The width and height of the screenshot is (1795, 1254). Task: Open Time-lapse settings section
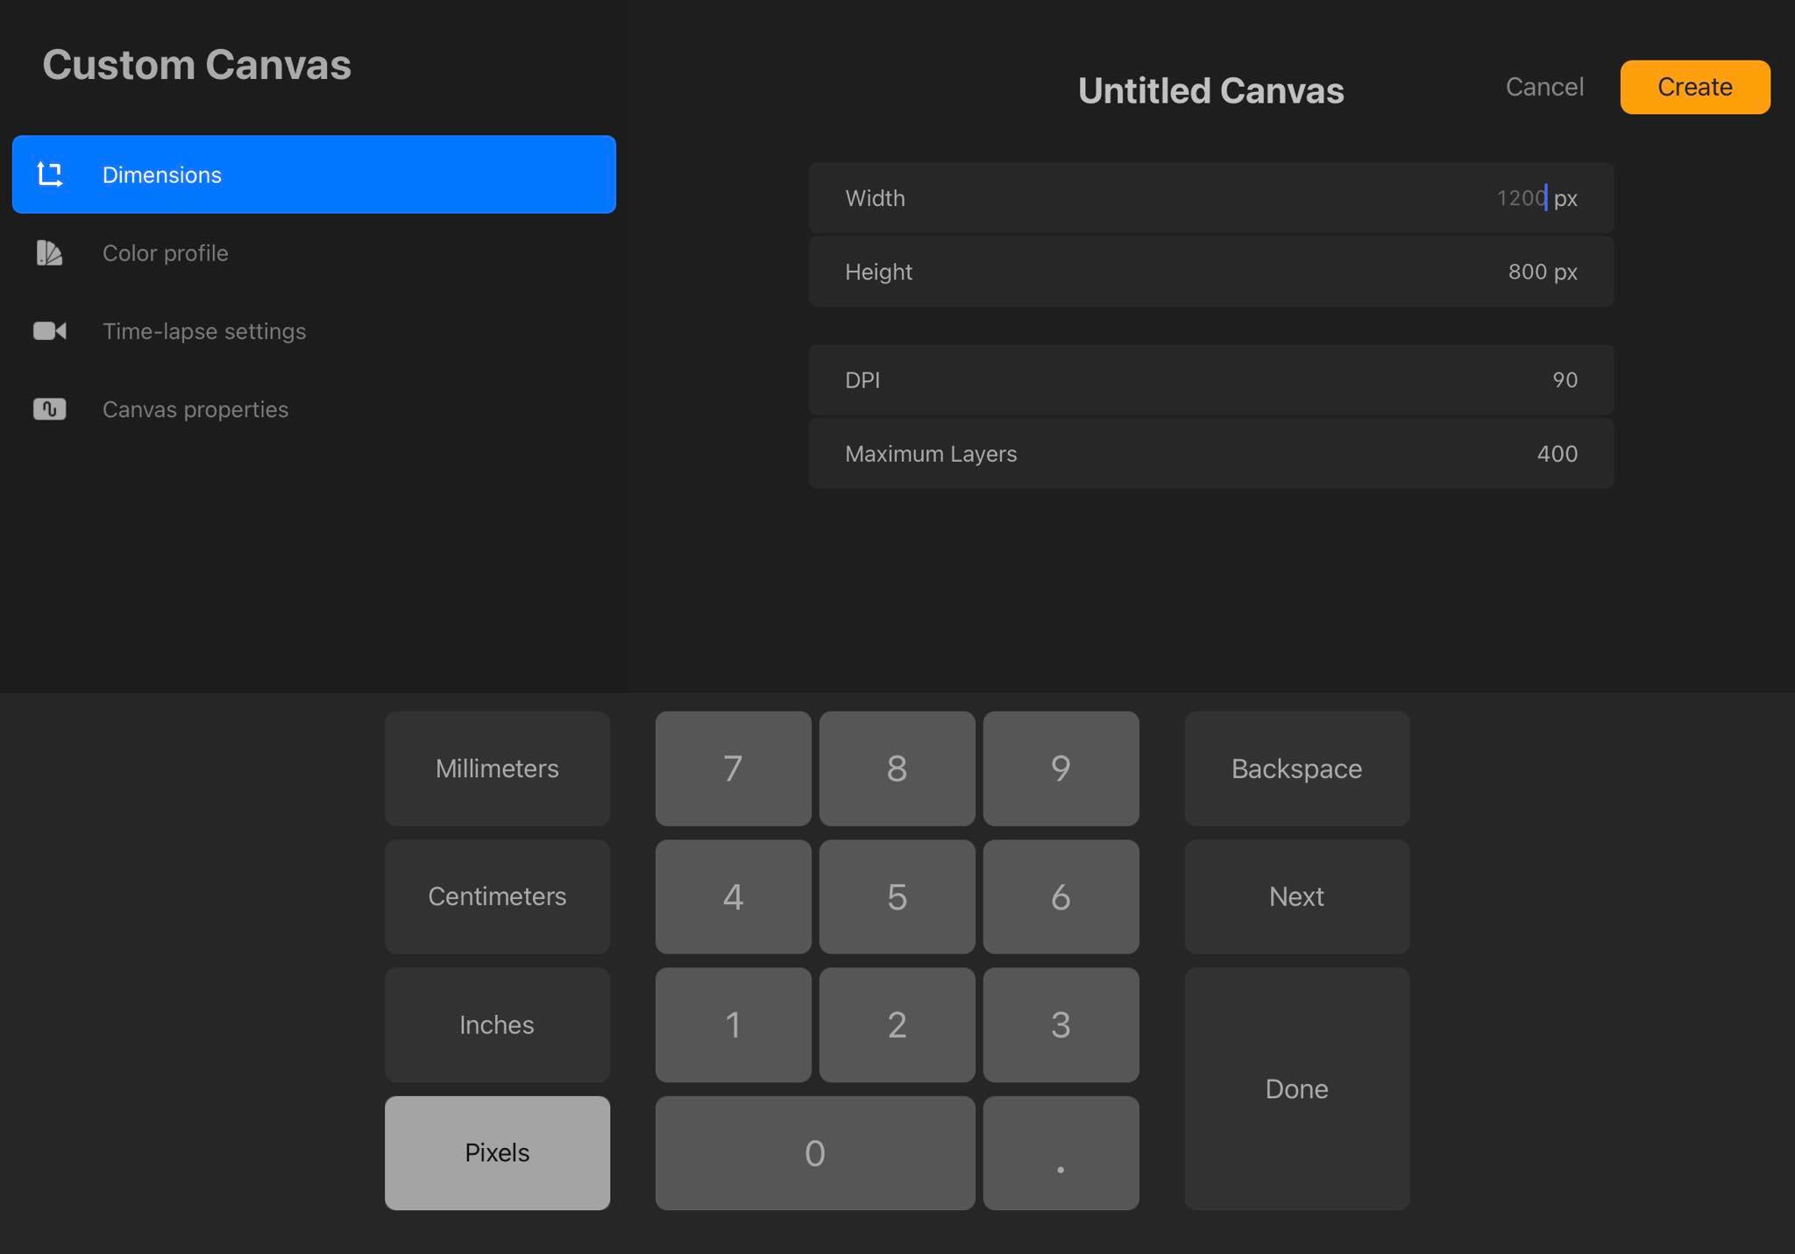click(x=204, y=331)
